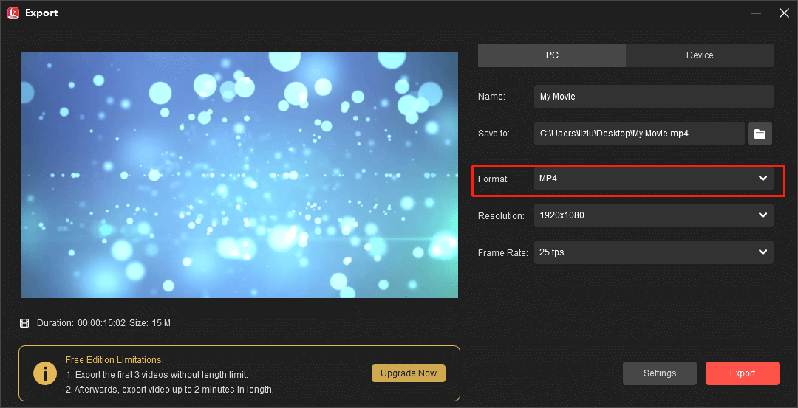Click the 'export video up to 2 minutes' line
This screenshot has height=408, width=798.
169,390
